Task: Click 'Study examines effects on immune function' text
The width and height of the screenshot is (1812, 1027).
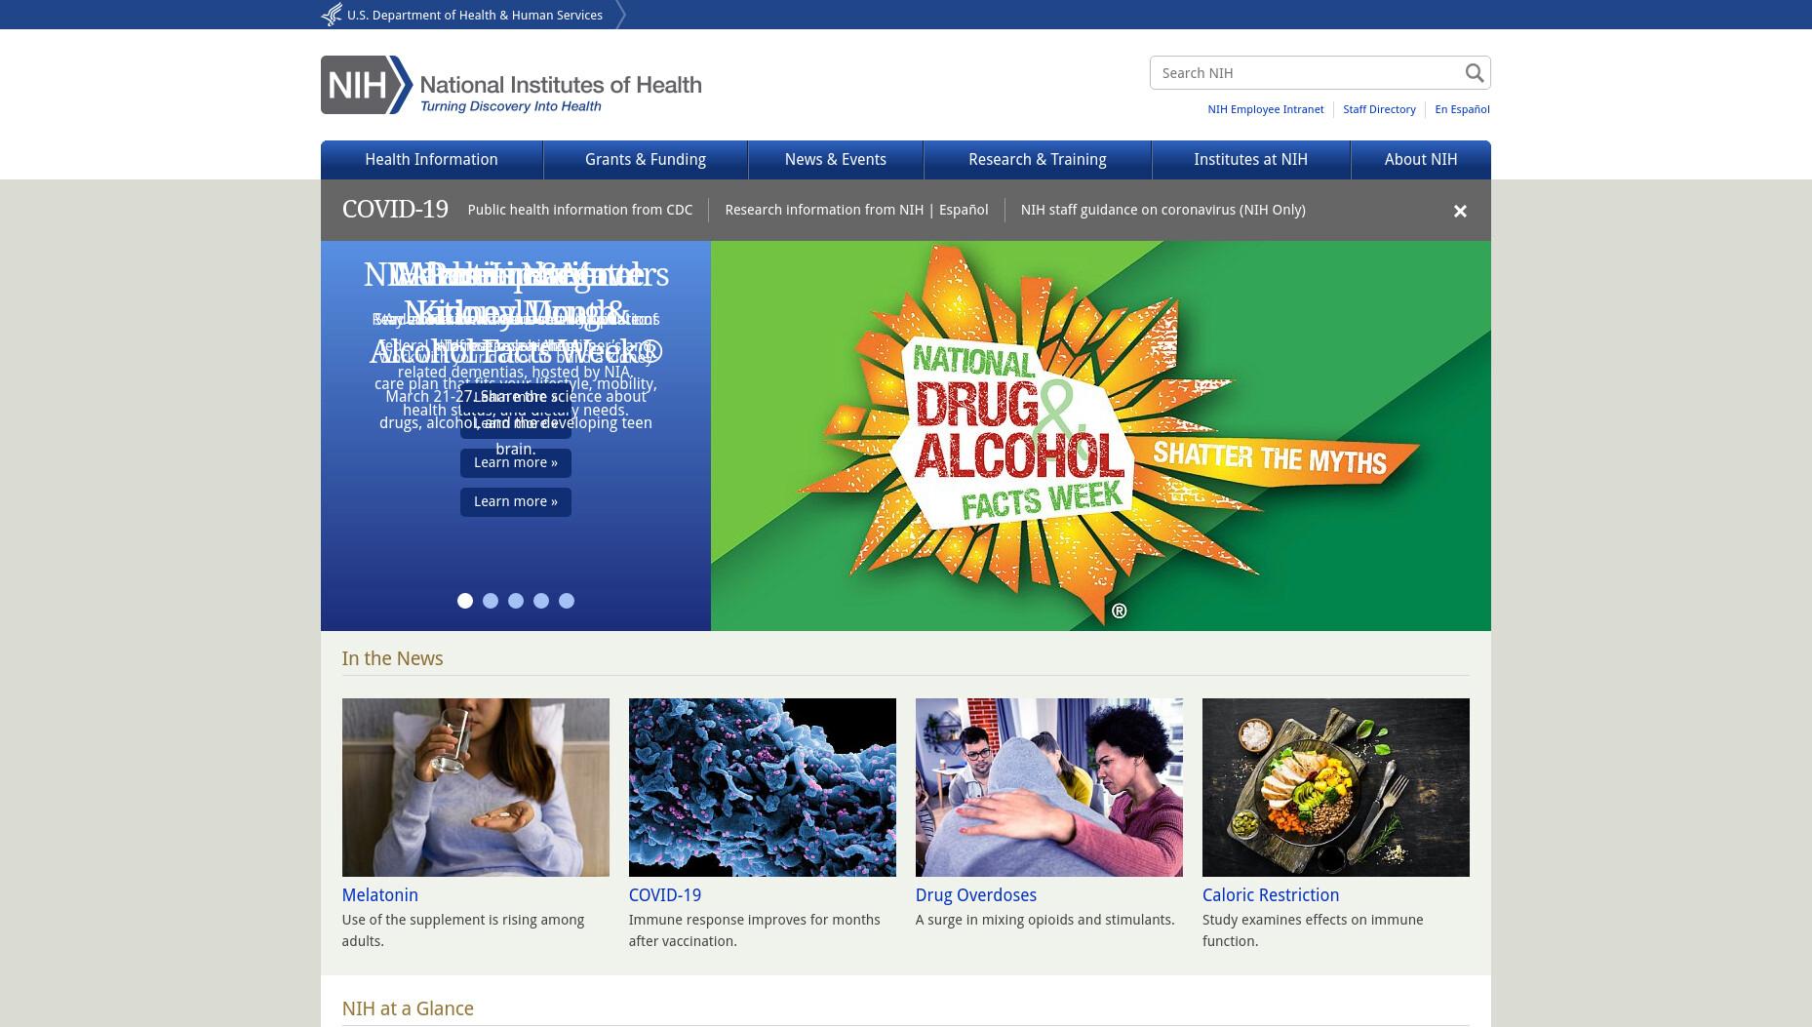Action: coord(1313,930)
